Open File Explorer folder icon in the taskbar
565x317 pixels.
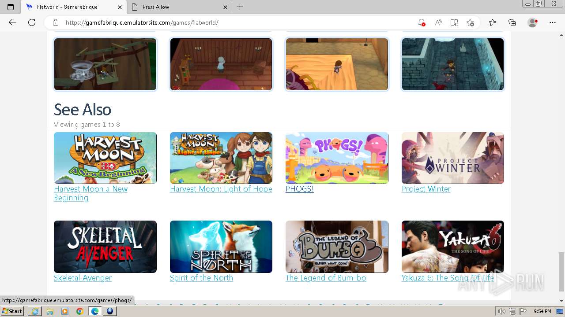pos(50,311)
